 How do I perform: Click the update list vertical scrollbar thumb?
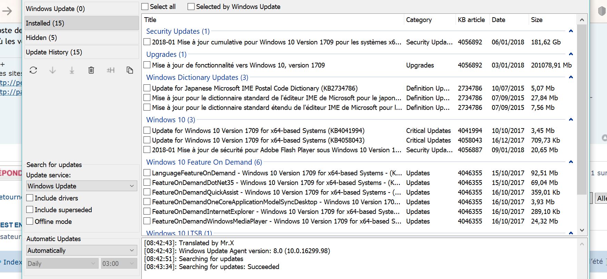coord(582,110)
